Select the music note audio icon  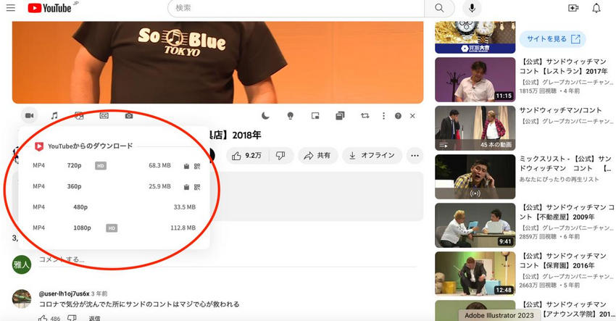(x=54, y=115)
